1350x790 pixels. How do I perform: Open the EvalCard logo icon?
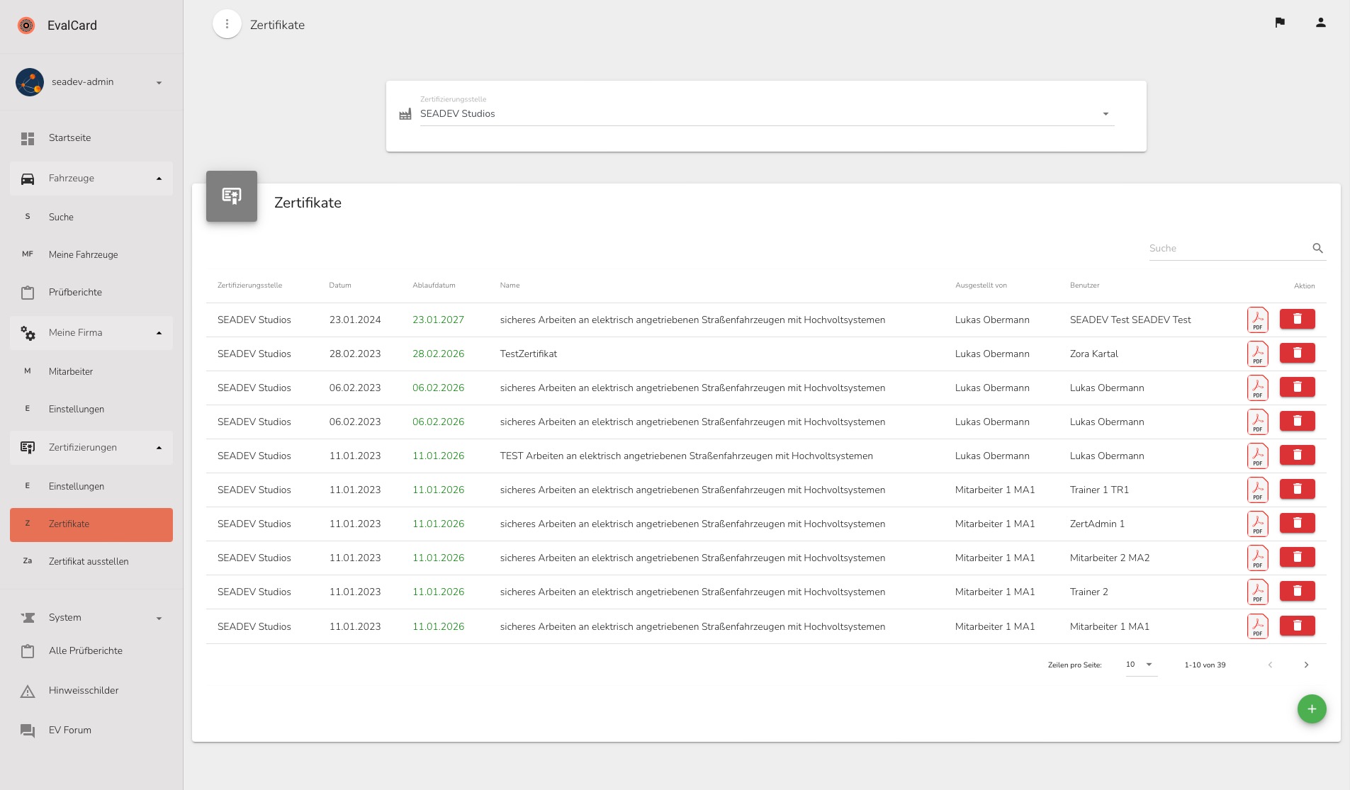point(26,25)
